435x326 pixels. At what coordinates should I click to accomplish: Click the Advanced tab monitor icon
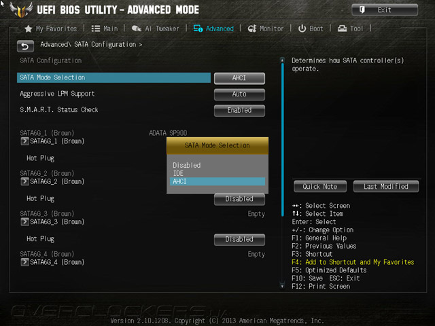tap(198, 29)
